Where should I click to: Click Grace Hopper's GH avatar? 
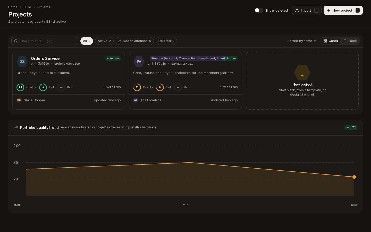coord(19,100)
